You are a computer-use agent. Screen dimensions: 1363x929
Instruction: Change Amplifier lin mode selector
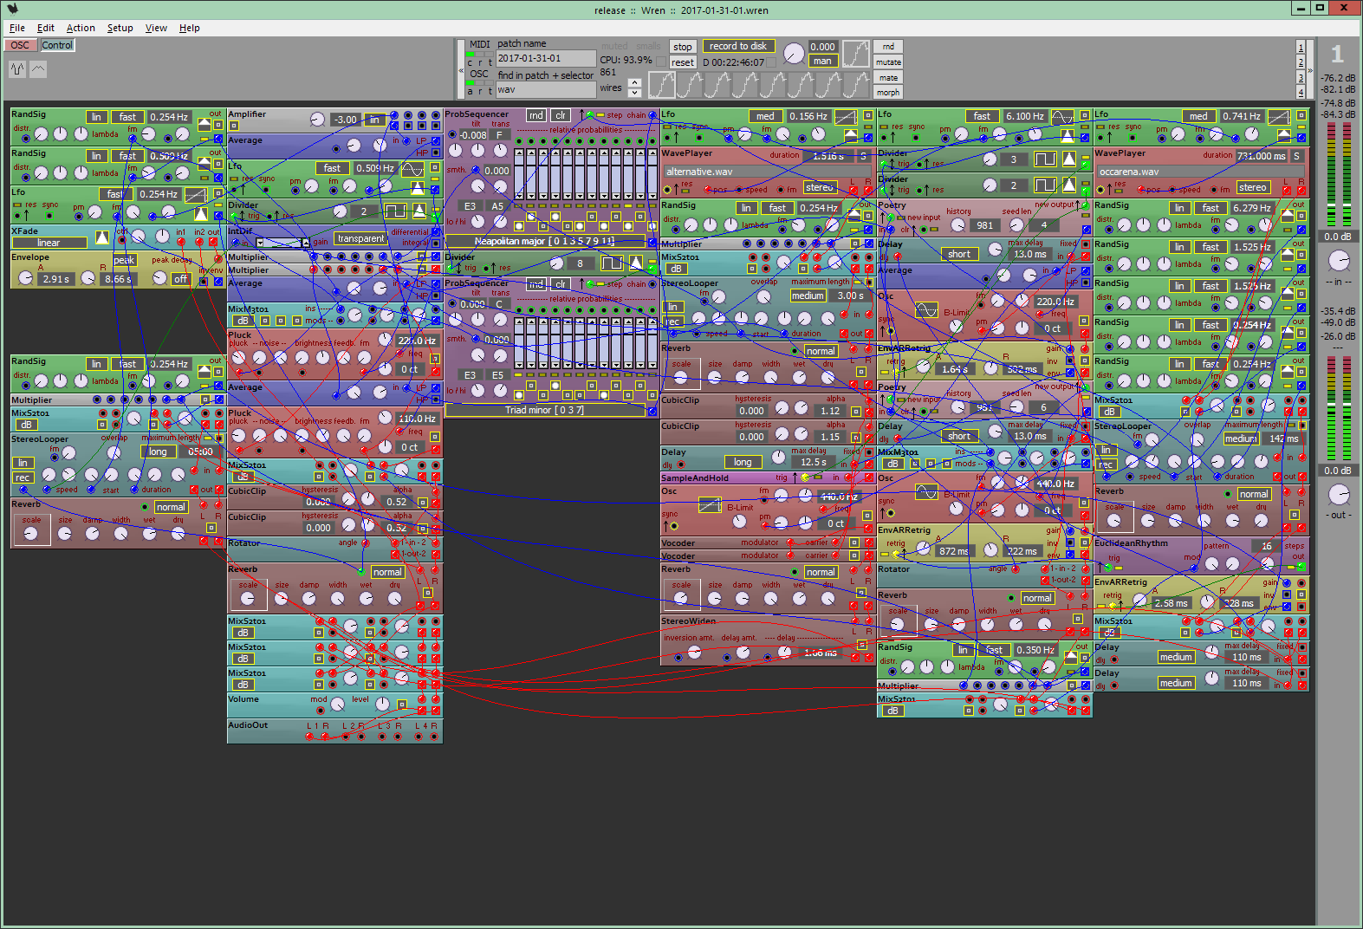374,120
